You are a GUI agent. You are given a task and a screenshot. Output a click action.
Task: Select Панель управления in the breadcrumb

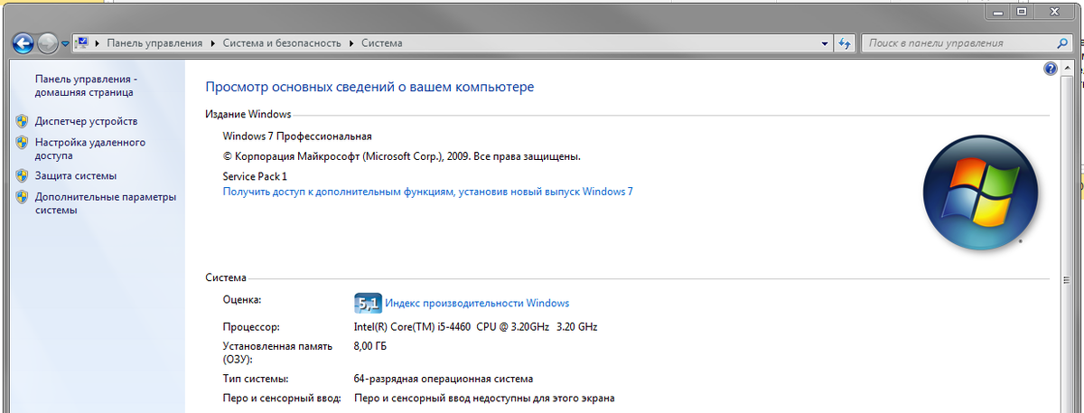(x=156, y=42)
